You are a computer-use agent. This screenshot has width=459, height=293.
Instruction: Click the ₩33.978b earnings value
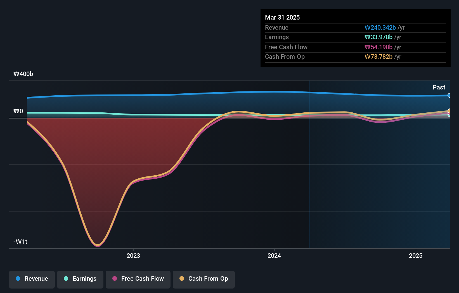point(378,37)
